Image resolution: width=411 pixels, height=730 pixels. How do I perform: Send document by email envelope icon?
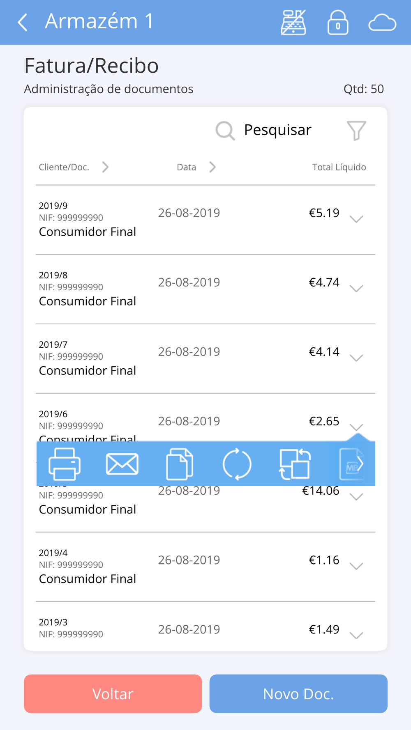click(x=122, y=464)
